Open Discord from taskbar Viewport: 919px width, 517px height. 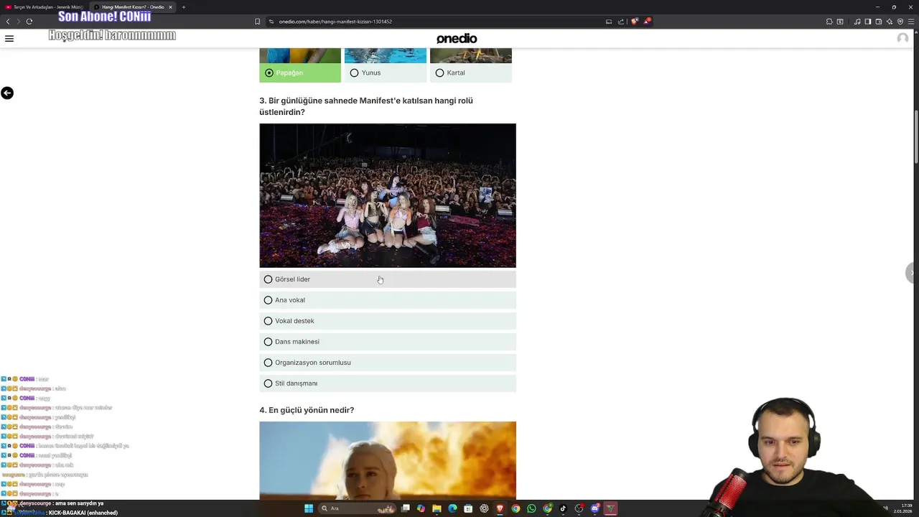point(595,508)
